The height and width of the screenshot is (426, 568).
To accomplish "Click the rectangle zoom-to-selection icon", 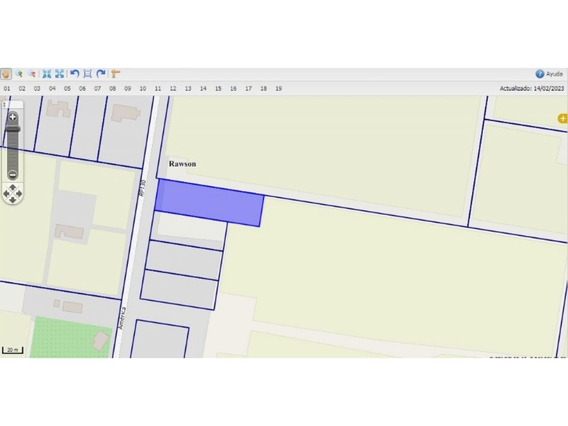I will (87, 74).
